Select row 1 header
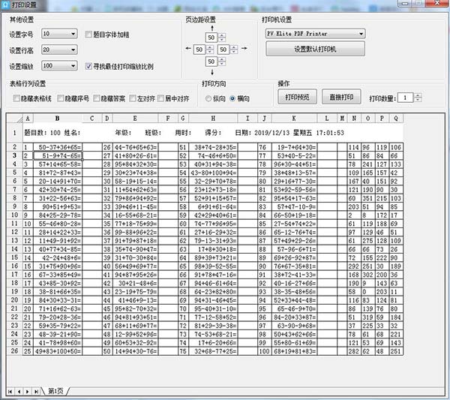This screenshot has height=400, width=450. 15,133
